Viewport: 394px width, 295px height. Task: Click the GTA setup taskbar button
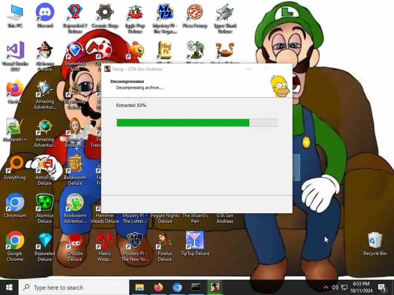tap(215, 287)
